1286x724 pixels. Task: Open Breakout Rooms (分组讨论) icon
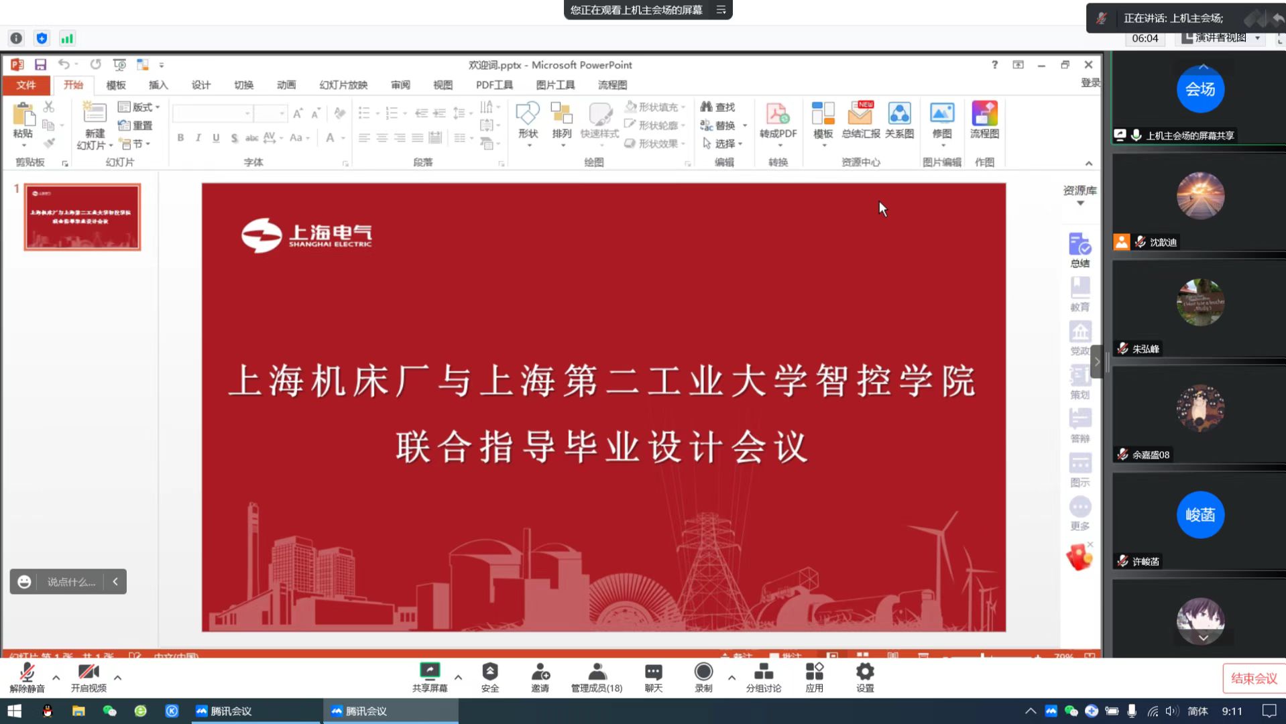763,676
